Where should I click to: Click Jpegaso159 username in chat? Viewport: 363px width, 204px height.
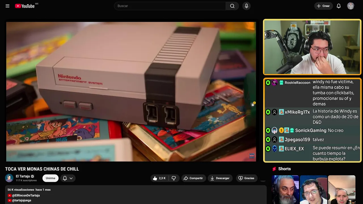pos(297,140)
